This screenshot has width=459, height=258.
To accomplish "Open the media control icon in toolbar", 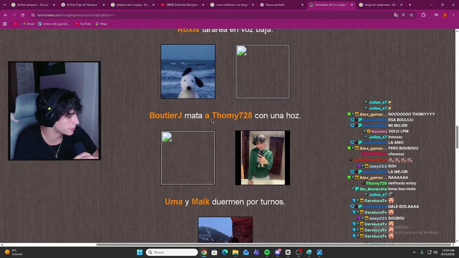I will pos(436,15).
